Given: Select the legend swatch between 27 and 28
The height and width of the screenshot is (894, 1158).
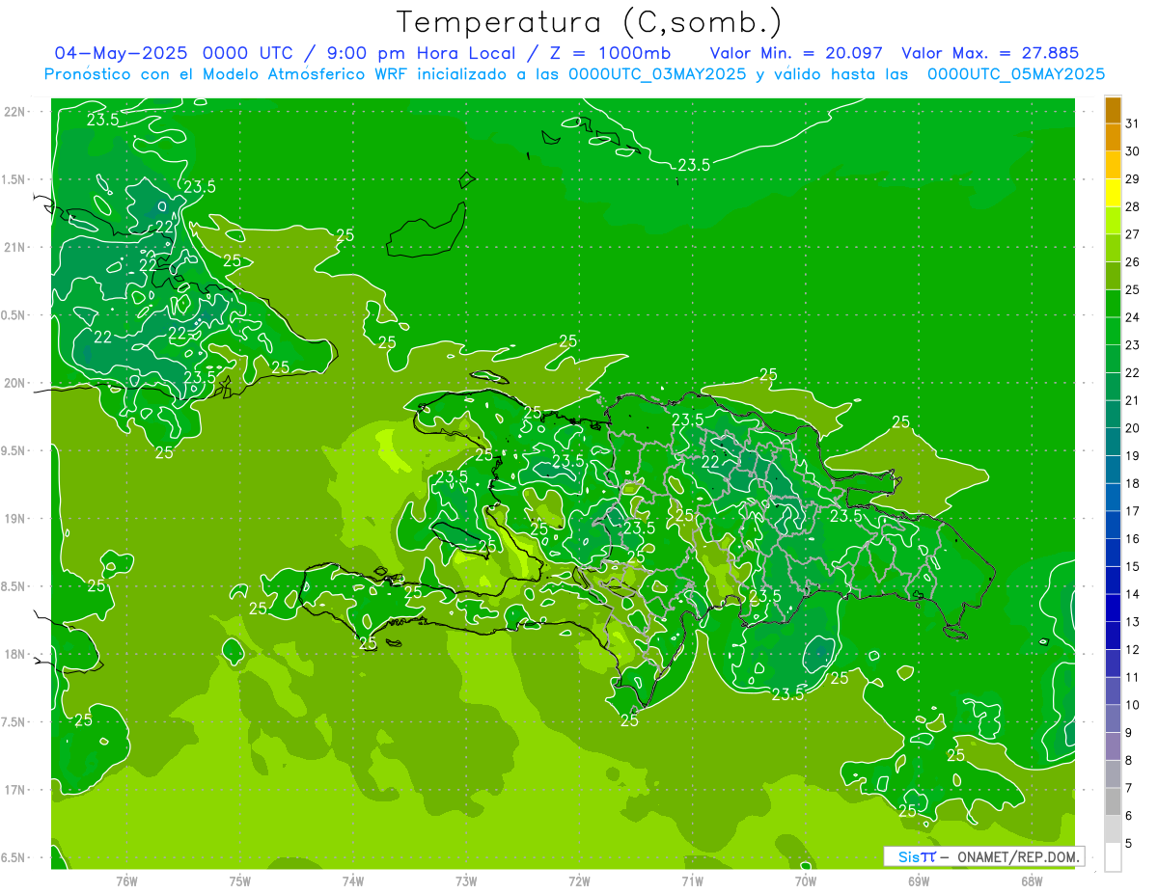Looking at the screenshot, I should 1113,221.
